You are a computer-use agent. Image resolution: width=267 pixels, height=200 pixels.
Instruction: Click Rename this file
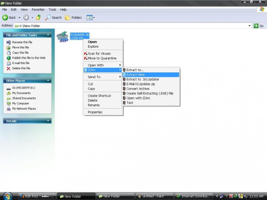tap(22, 42)
